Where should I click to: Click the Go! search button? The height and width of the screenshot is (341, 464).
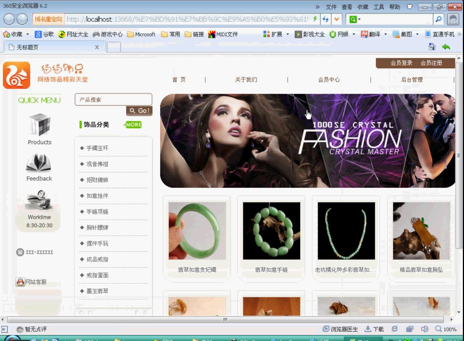(x=139, y=111)
